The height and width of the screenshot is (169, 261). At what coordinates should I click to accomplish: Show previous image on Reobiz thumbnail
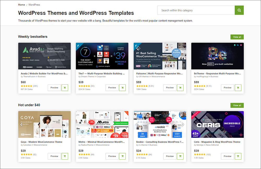[x=137, y=125]
